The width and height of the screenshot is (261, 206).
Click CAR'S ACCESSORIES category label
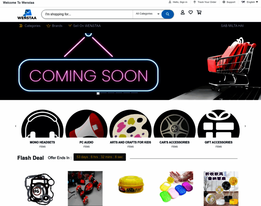point(174,142)
